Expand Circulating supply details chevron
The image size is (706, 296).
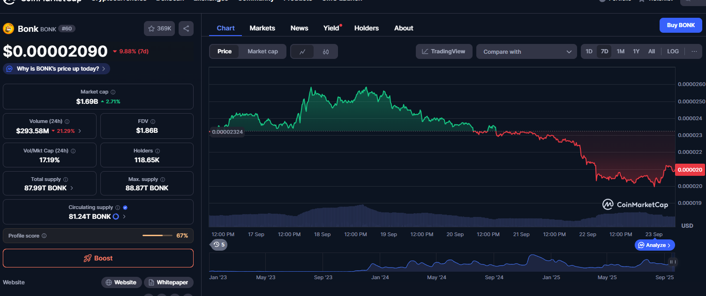click(124, 217)
